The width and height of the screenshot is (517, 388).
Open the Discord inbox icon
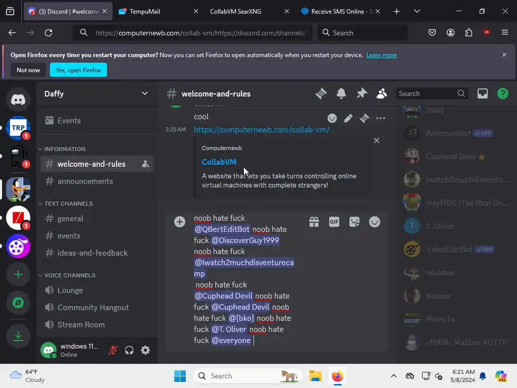(x=482, y=93)
